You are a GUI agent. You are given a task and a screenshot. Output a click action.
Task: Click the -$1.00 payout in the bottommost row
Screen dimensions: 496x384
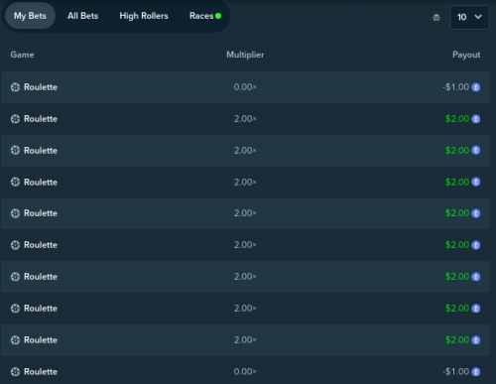456,372
